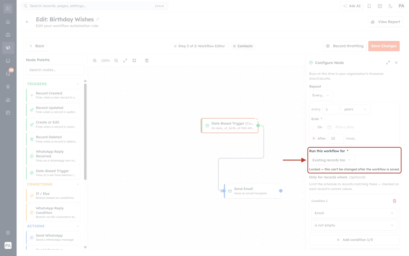Click the 'every' interval number field
The height and width of the screenshot is (256, 409).
tap(331, 109)
